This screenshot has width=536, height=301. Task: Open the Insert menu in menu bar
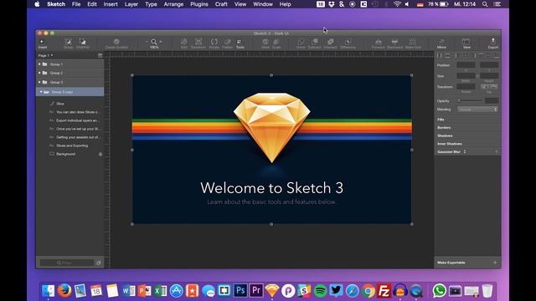[x=111, y=4]
